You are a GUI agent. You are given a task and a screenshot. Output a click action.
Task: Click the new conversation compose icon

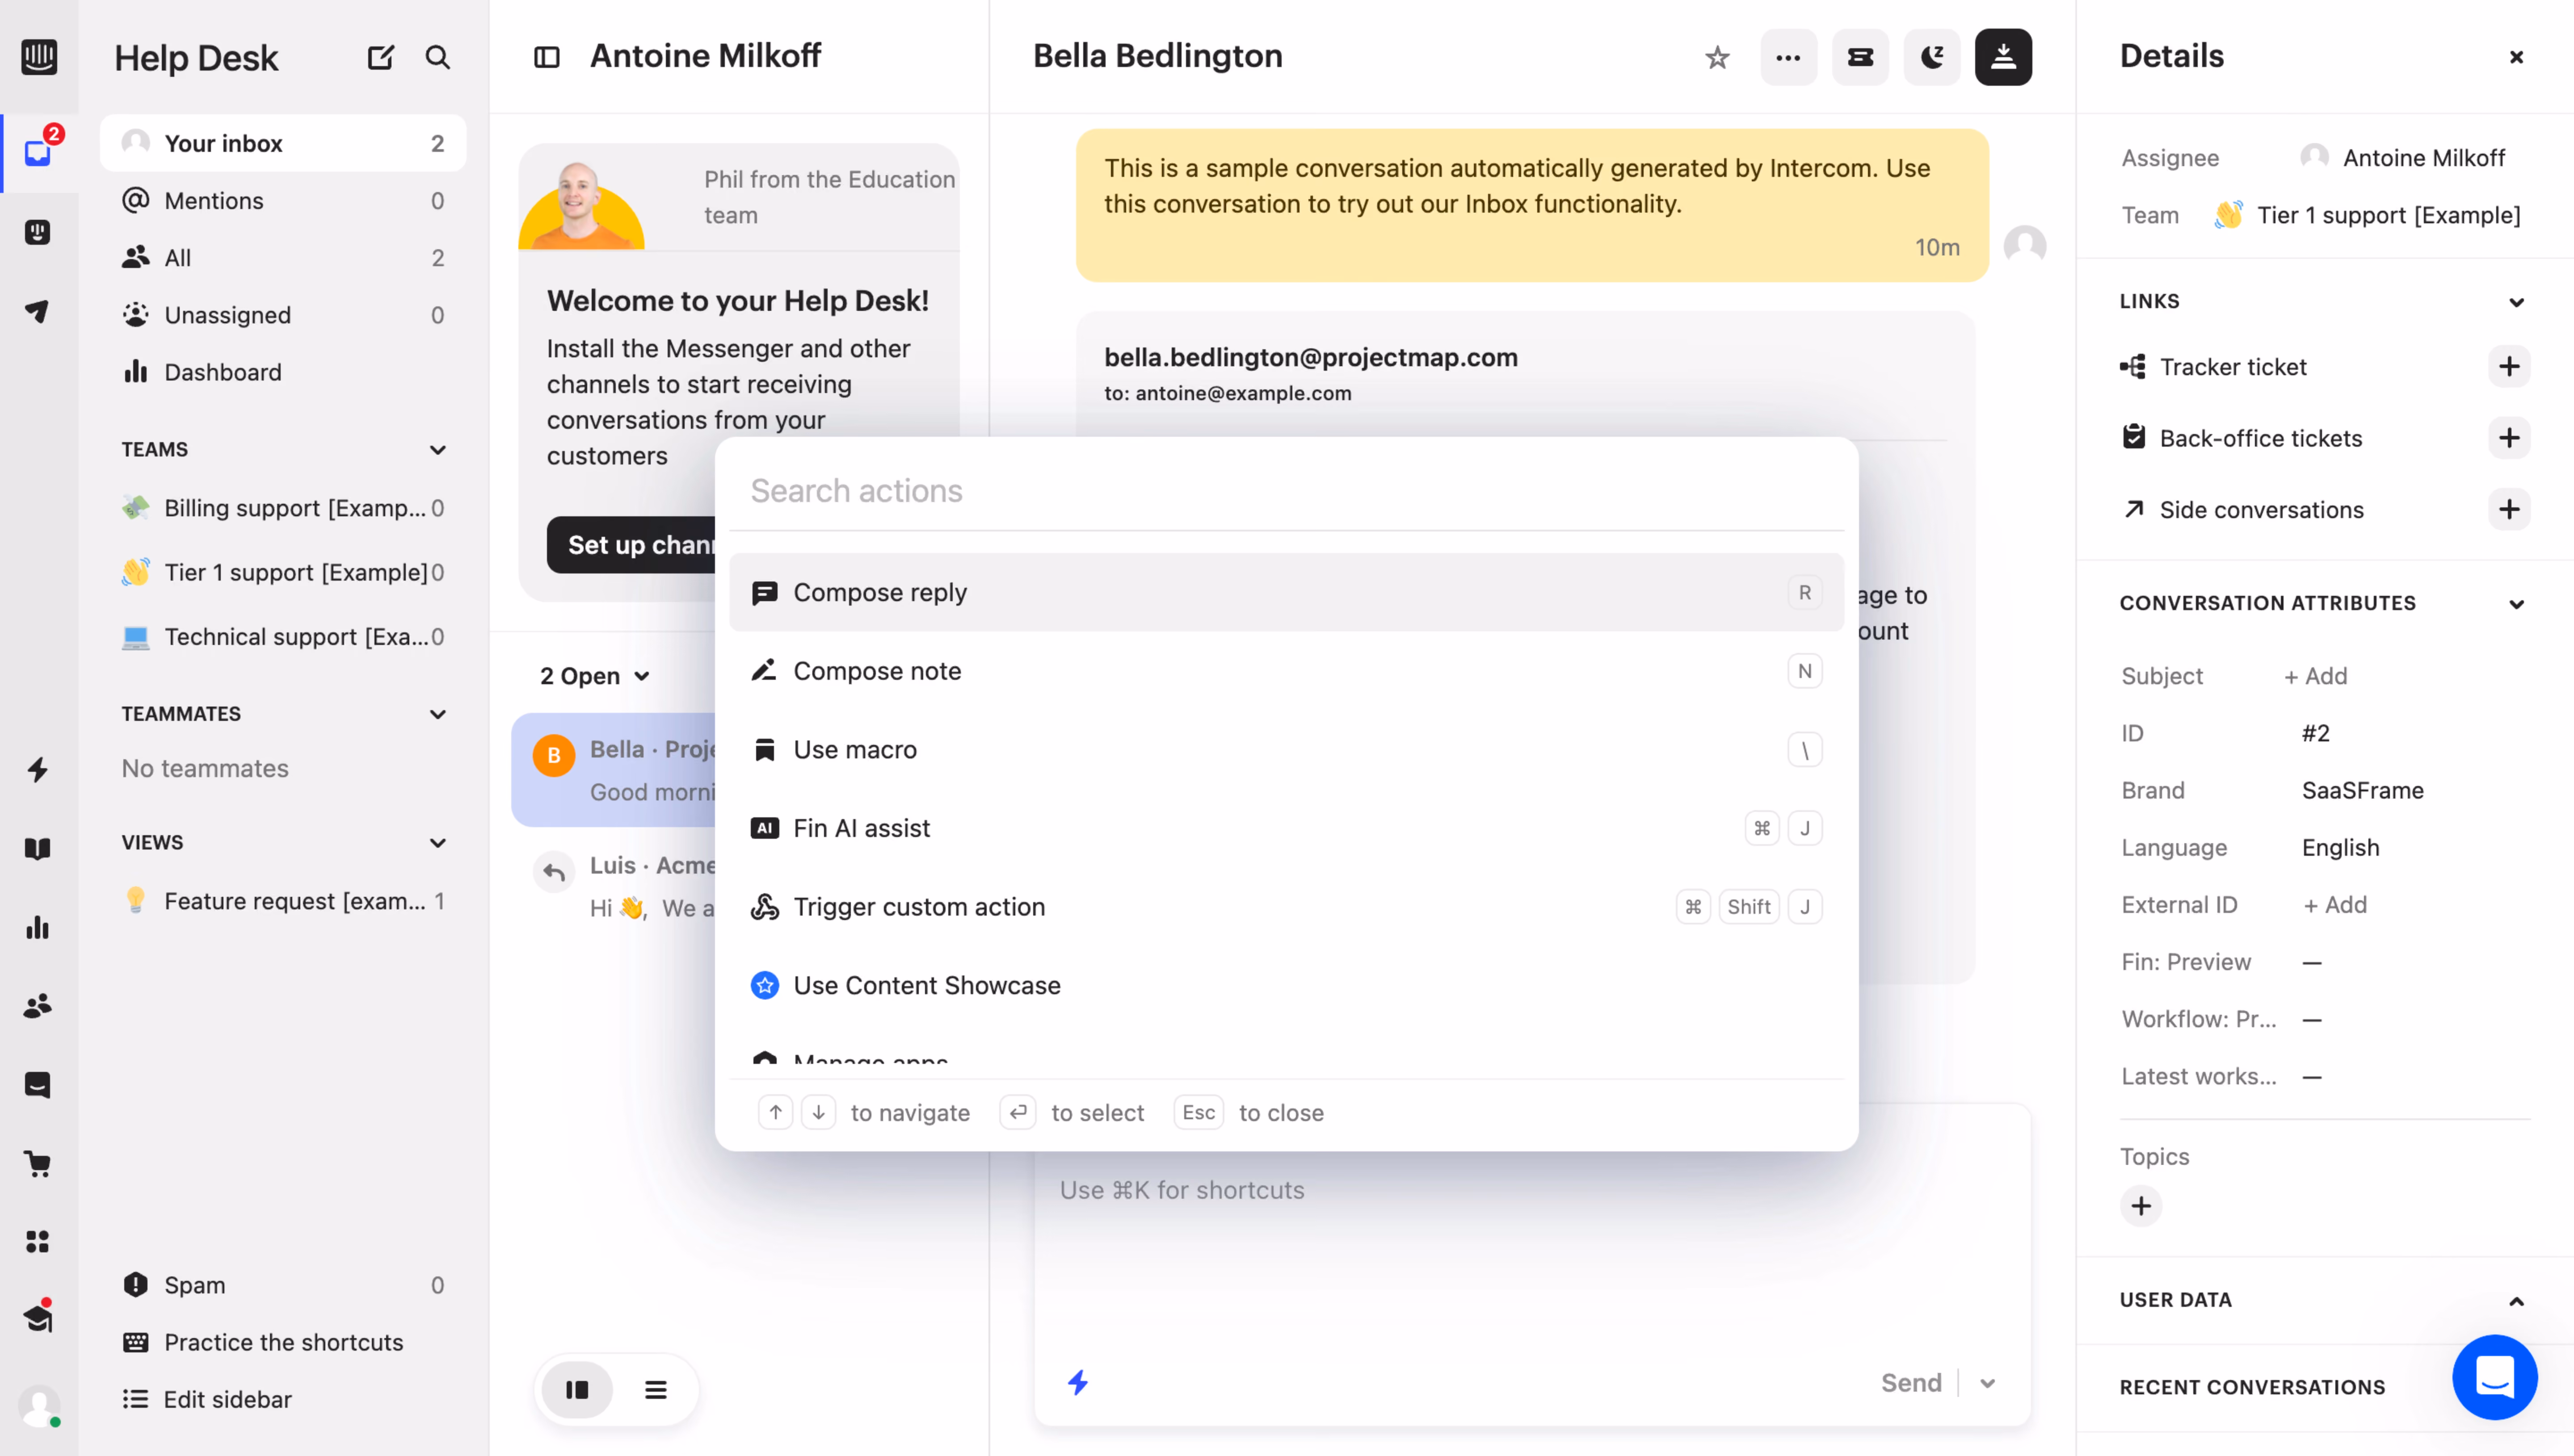[x=380, y=57]
